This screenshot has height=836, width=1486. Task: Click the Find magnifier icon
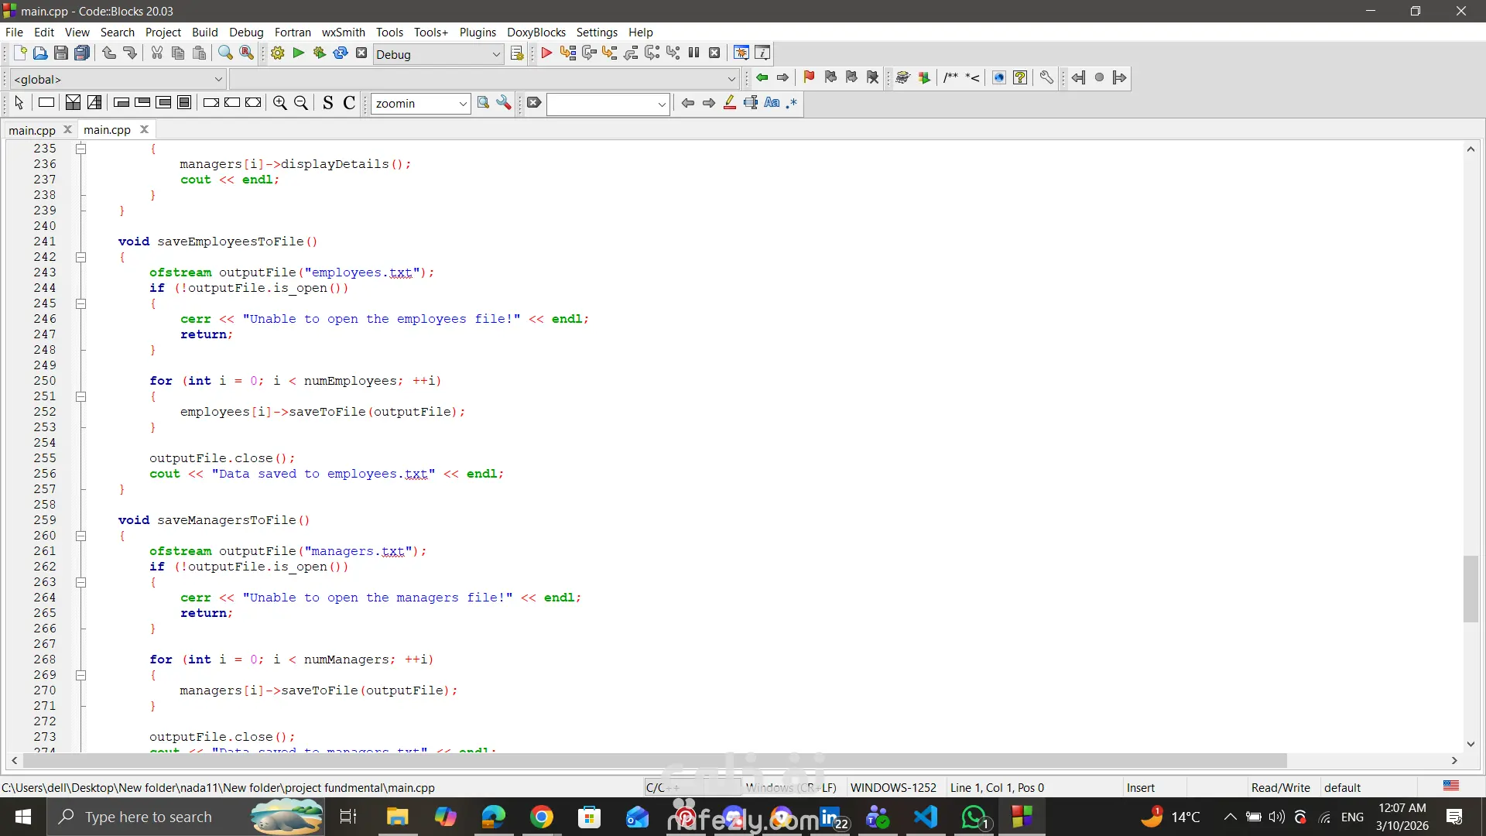(x=225, y=53)
